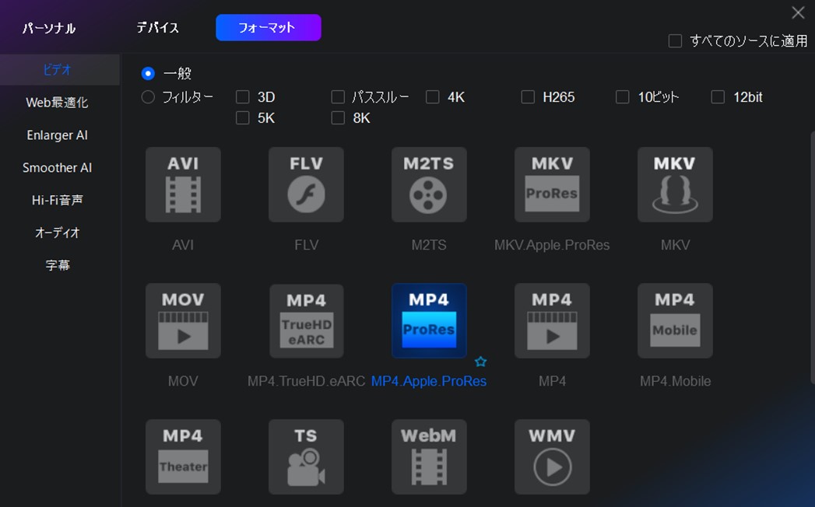Select オーディオ in the sidebar
This screenshot has height=507, width=815.
pos(57,233)
